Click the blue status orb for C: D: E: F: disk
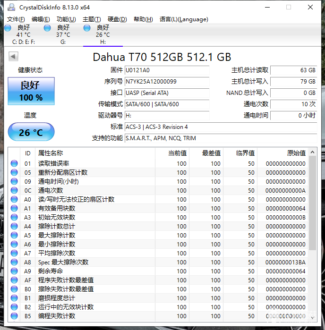Viewport: 325px width, 330px height. [x=8, y=28]
